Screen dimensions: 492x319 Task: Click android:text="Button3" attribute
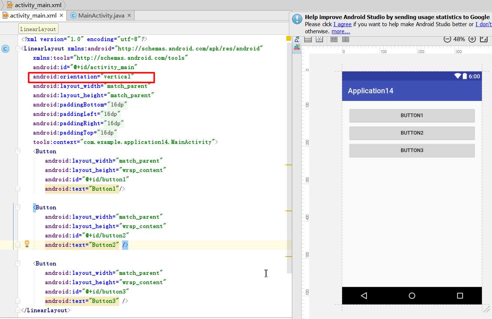[x=82, y=301]
